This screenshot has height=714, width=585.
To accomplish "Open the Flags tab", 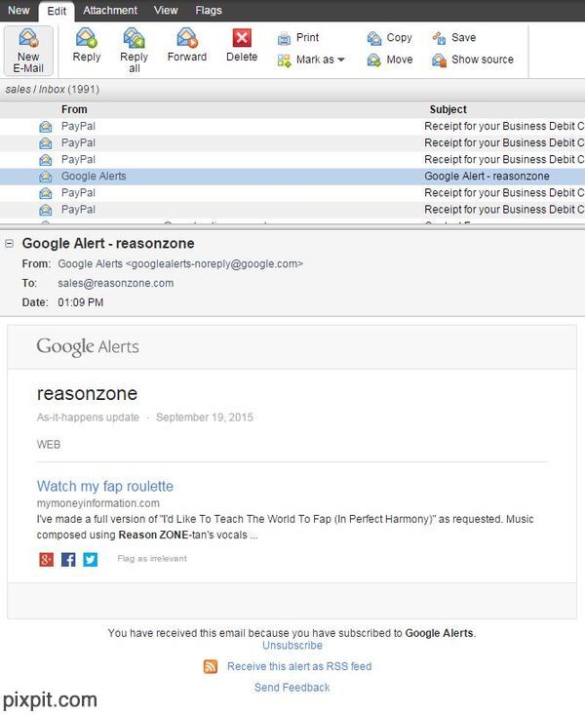I will pos(208,11).
